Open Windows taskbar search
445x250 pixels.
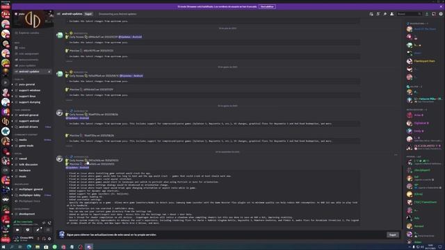click(x=12, y=247)
